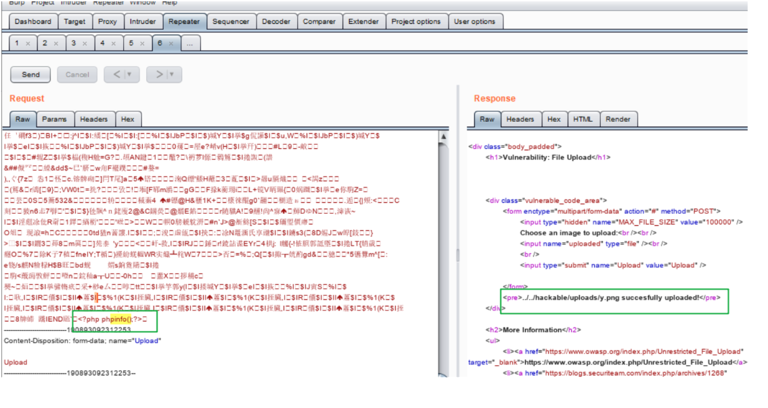Close Repeater tab 6 using x icon

pyautogui.click(x=172, y=43)
